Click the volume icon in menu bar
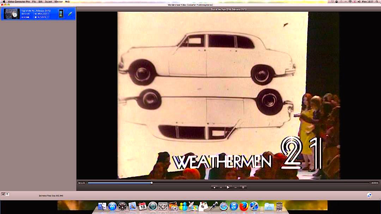This screenshot has width=381, height=214. [x=359, y=1]
